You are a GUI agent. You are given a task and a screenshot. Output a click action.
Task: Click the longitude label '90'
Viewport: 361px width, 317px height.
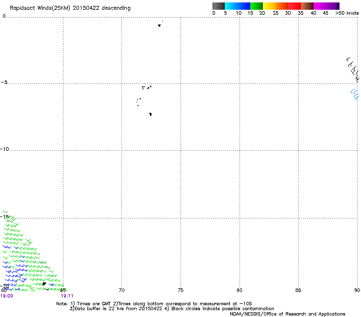pos(357,290)
